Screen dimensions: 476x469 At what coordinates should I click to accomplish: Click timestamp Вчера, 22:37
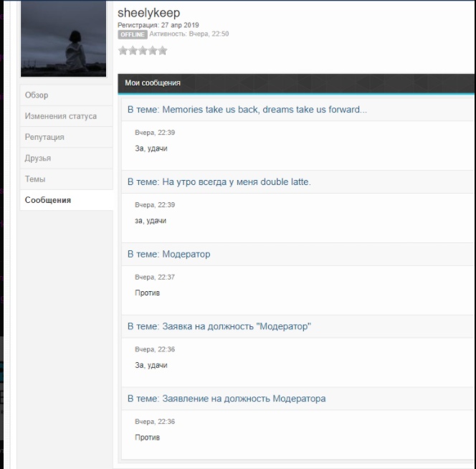(155, 277)
